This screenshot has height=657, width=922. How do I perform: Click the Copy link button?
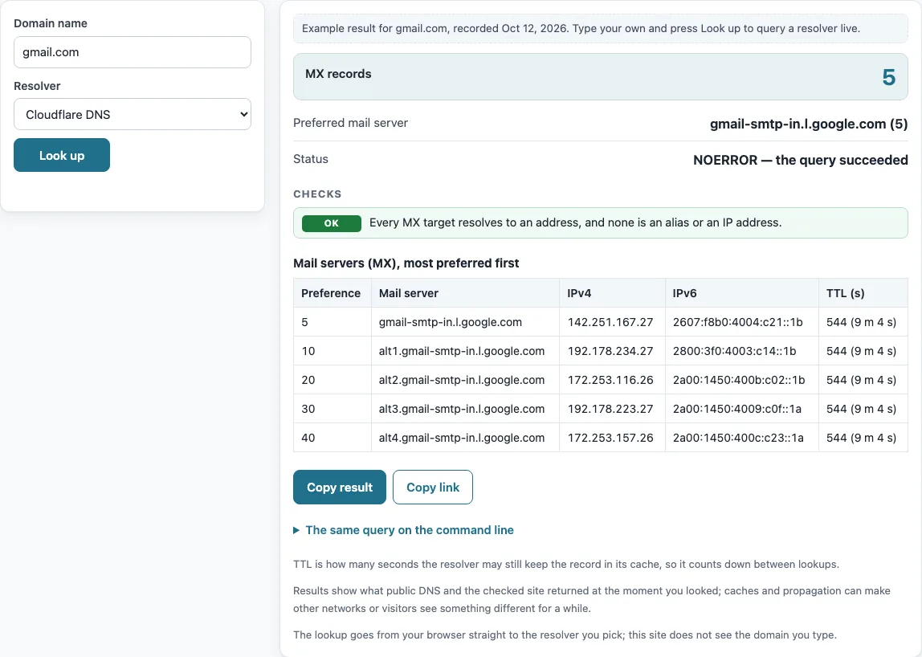433,487
